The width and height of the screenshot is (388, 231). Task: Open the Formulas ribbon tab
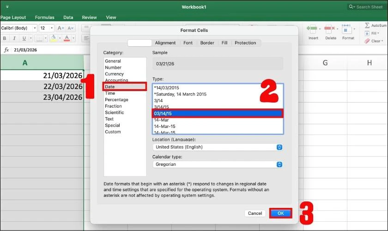click(44, 18)
